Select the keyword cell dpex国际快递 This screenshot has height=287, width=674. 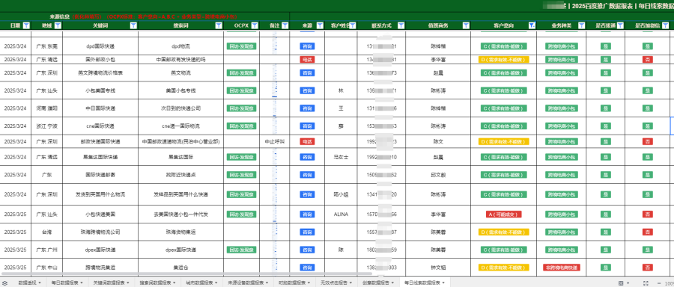point(100,249)
